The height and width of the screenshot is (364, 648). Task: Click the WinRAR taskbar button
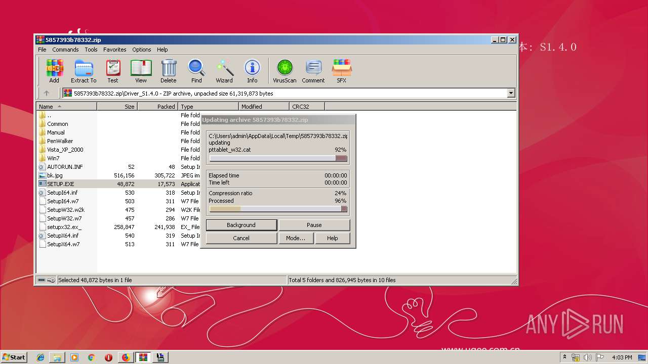(143, 357)
